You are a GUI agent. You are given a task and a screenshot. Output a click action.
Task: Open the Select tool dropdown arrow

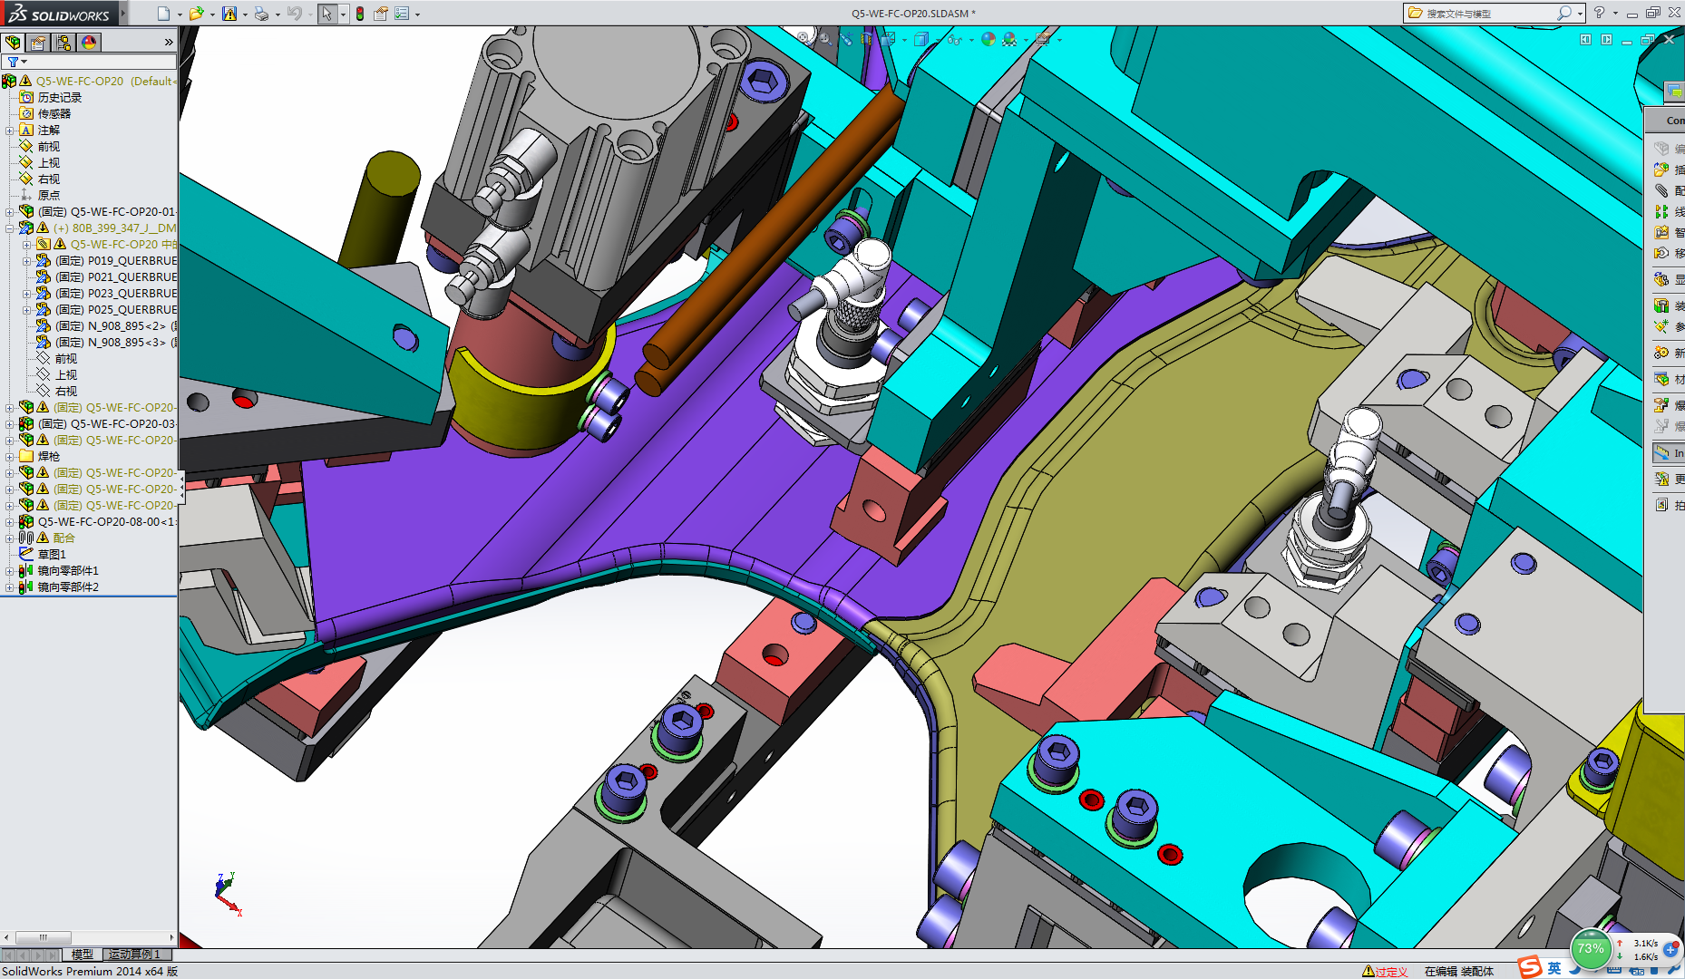(343, 15)
